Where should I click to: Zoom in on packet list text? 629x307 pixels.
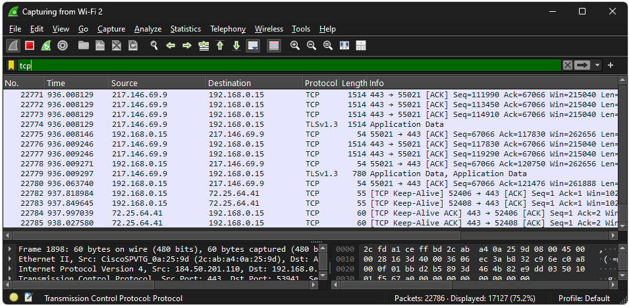[x=294, y=45]
